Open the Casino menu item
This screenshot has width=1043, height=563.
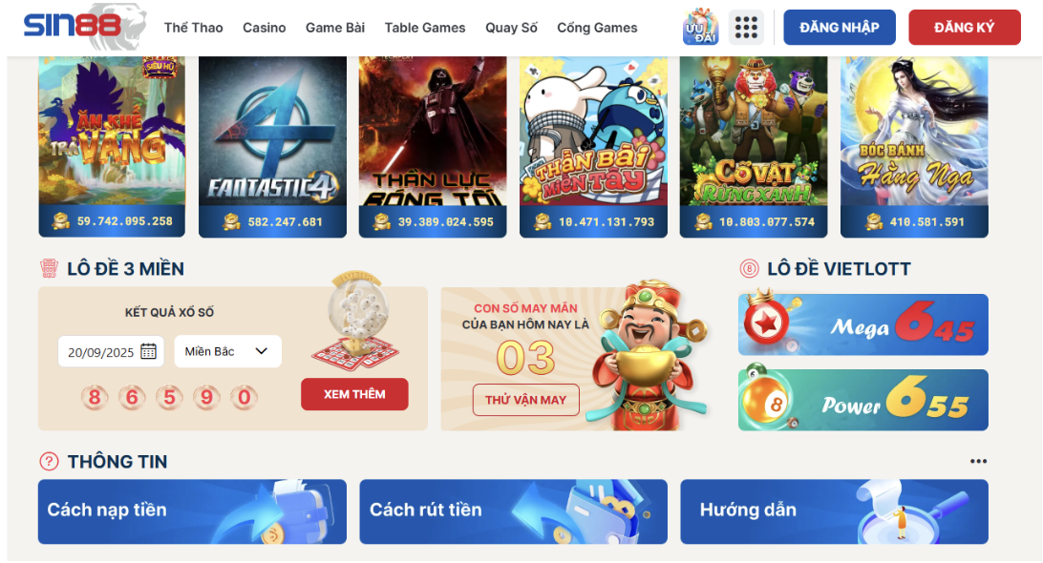(264, 28)
